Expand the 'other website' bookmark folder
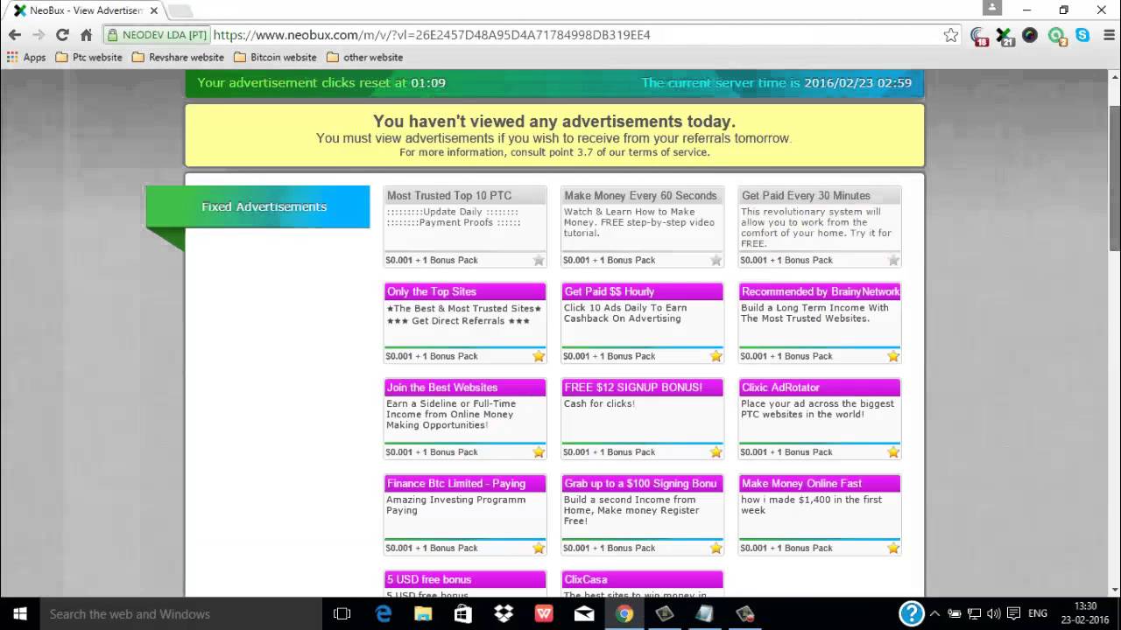The height and width of the screenshot is (630, 1121). 364,58
